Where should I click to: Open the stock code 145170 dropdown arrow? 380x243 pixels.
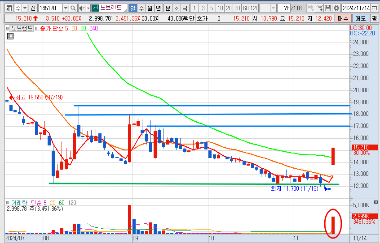coord(66,9)
